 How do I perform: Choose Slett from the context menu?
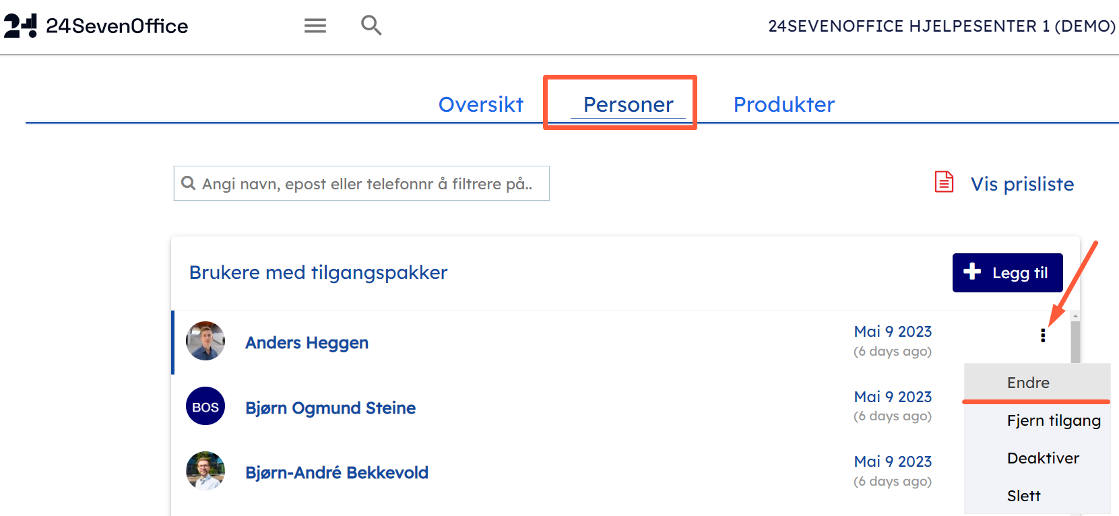pyautogui.click(x=1023, y=496)
